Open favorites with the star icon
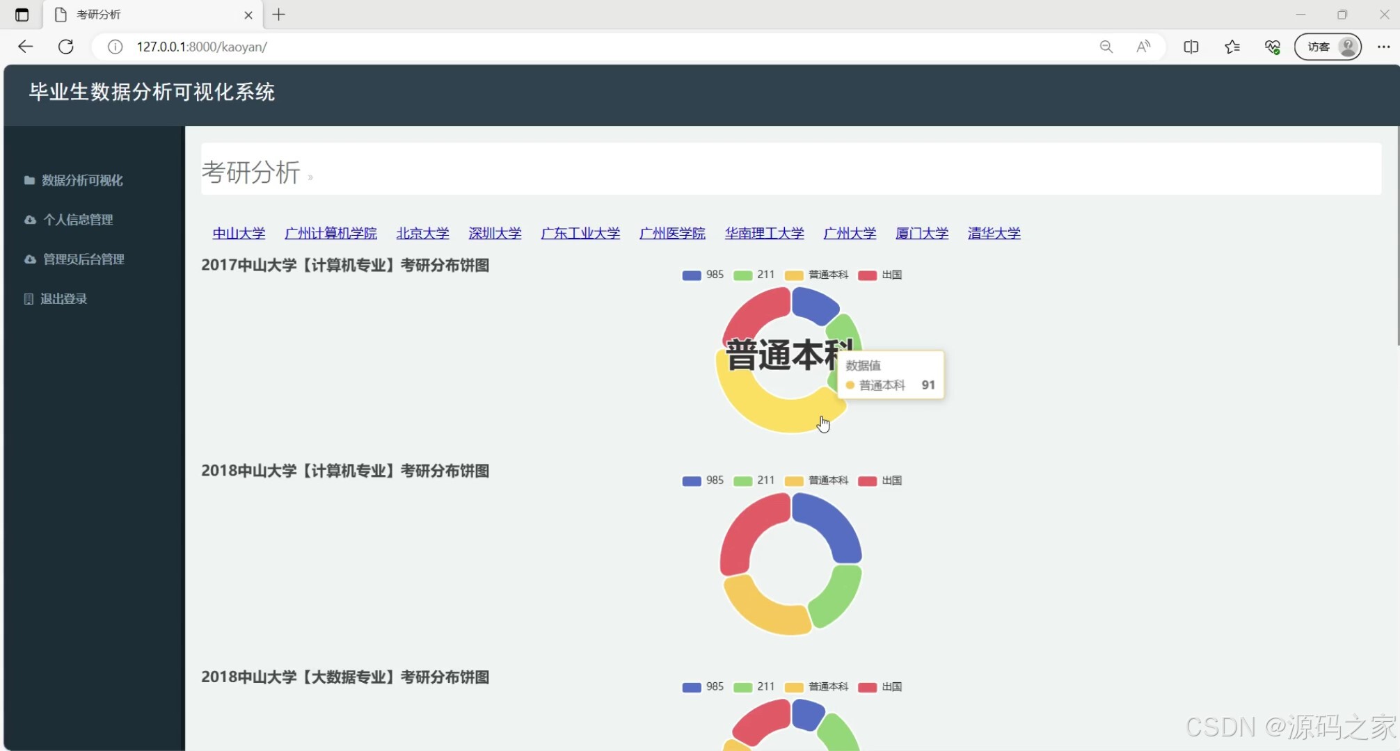This screenshot has width=1400, height=751. tap(1232, 47)
